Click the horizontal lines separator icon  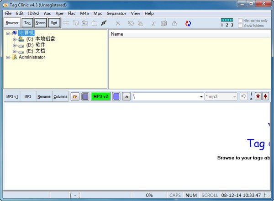(x=66, y=23)
